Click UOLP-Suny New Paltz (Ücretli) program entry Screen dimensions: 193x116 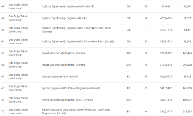78,42
